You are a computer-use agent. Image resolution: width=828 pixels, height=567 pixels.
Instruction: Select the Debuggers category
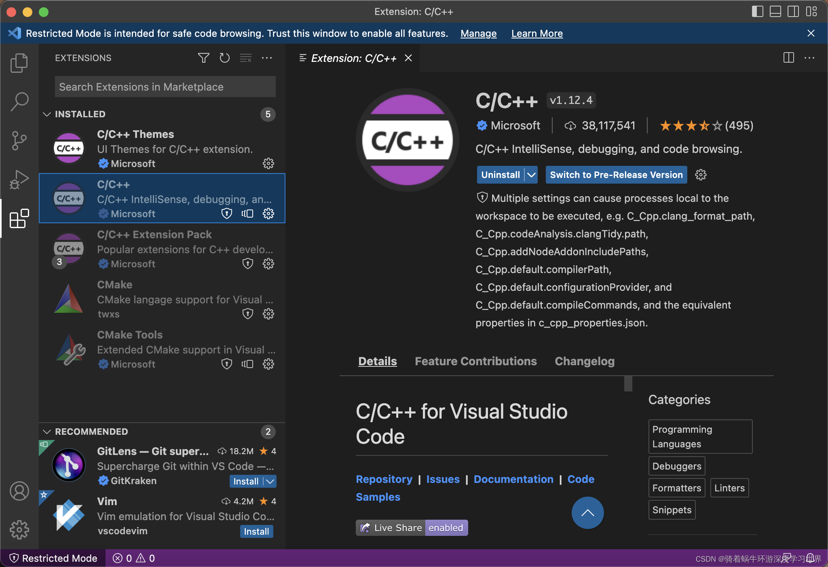(x=677, y=466)
